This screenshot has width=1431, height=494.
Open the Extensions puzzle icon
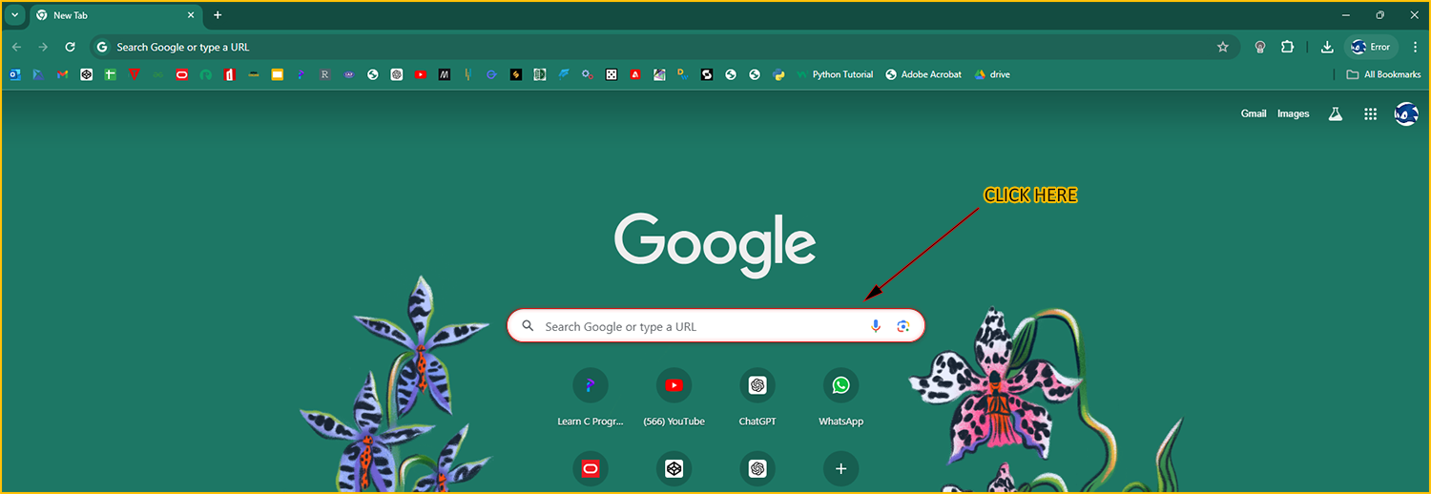[1287, 47]
